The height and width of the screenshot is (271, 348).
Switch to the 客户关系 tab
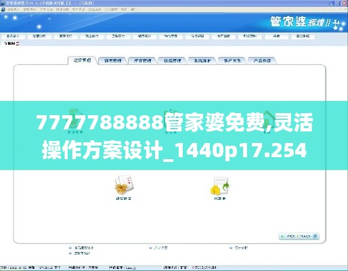click(x=232, y=60)
